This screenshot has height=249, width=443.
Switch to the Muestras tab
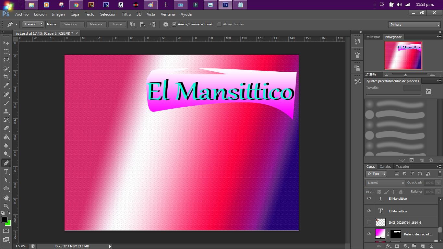(x=373, y=37)
